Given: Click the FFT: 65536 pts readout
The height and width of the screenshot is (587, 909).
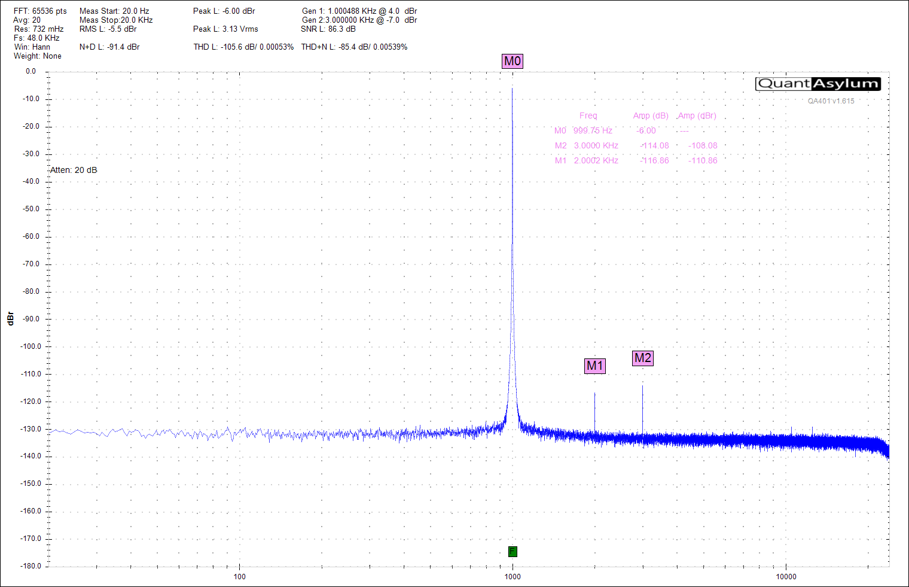Looking at the screenshot, I should pyautogui.click(x=41, y=11).
